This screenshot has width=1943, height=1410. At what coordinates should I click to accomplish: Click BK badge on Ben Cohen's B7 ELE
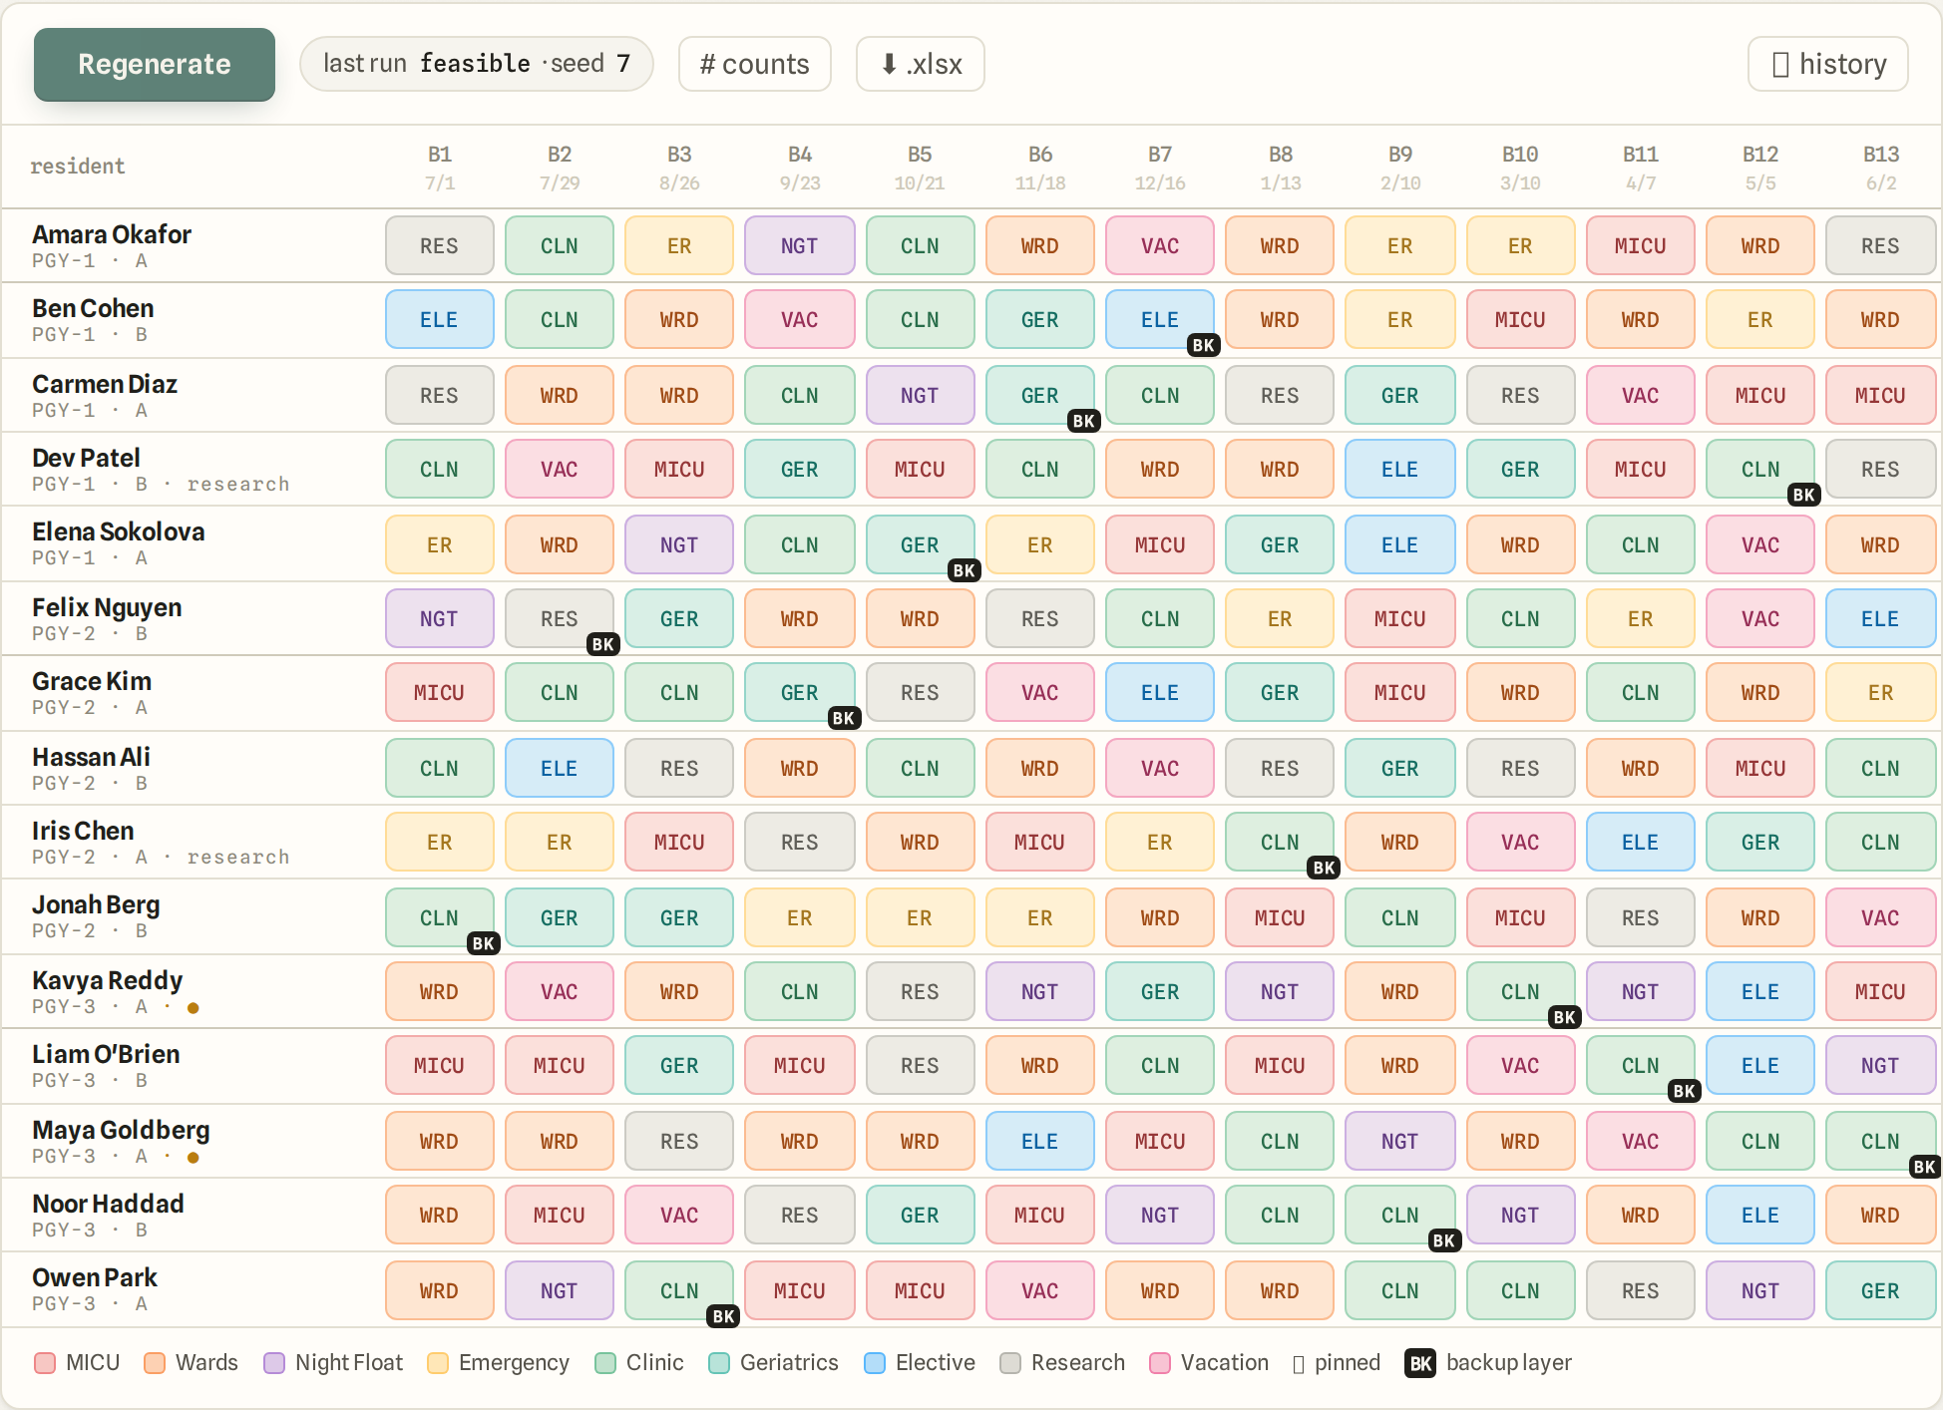point(1204,345)
